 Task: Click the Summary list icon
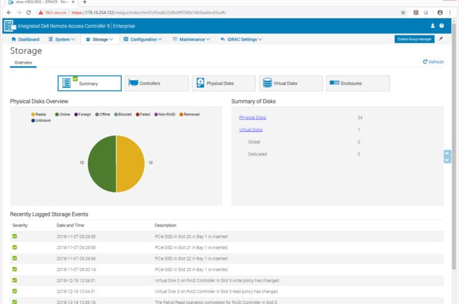(x=66, y=83)
